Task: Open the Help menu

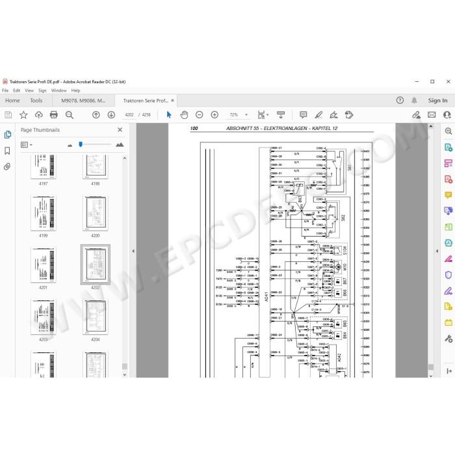Action: (x=76, y=90)
